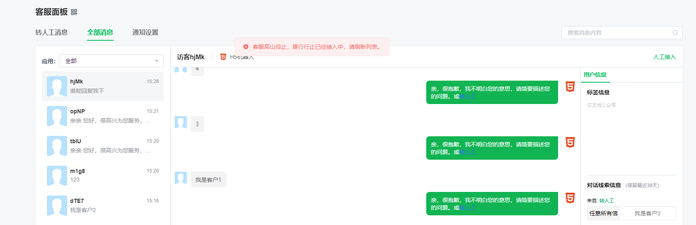696x225 pixels.
Task: Click the HTML5 bot icon beside top reply
Action: pos(570,87)
